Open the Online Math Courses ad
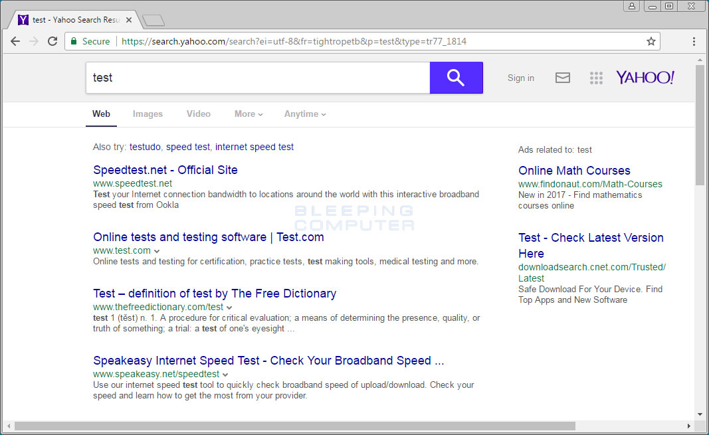This screenshot has height=435, width=709. pyautogui.click(x=574, y=170)
